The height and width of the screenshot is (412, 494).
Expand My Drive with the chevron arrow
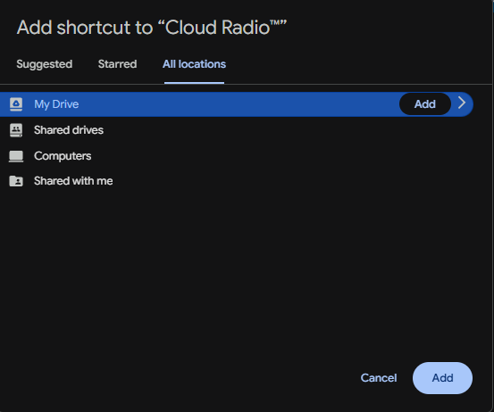(x=462, y=103)
